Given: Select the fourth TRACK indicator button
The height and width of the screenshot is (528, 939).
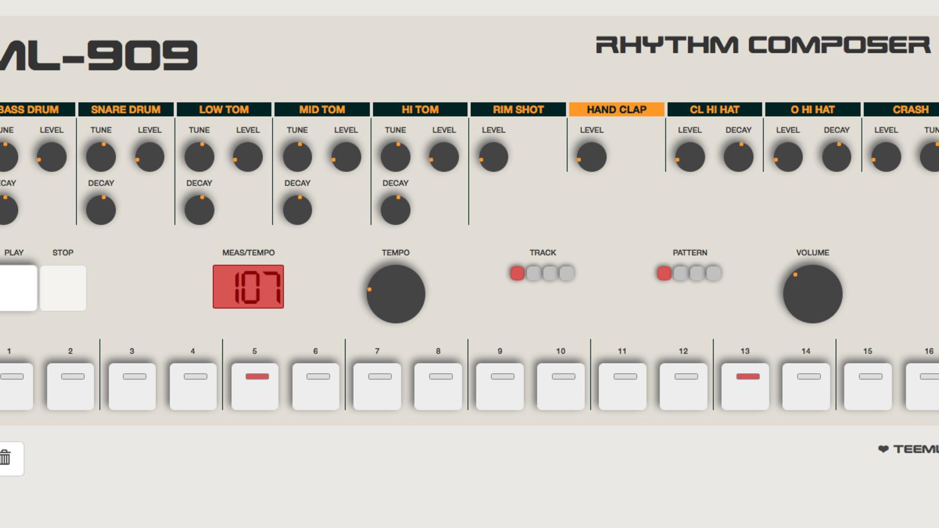Looking at the screenshot, I should [x=566, y=273].
